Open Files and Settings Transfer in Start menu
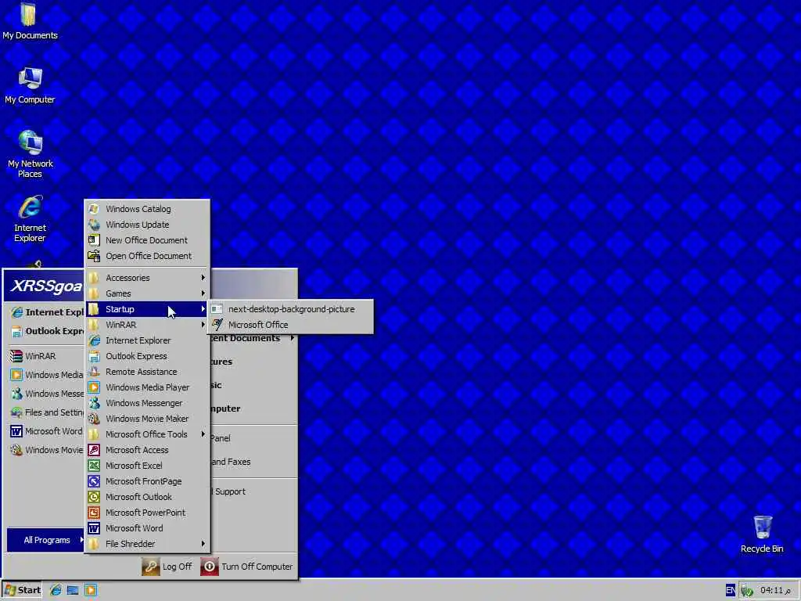The height and width of the screenshot is (601, 801). coord(47,412)
